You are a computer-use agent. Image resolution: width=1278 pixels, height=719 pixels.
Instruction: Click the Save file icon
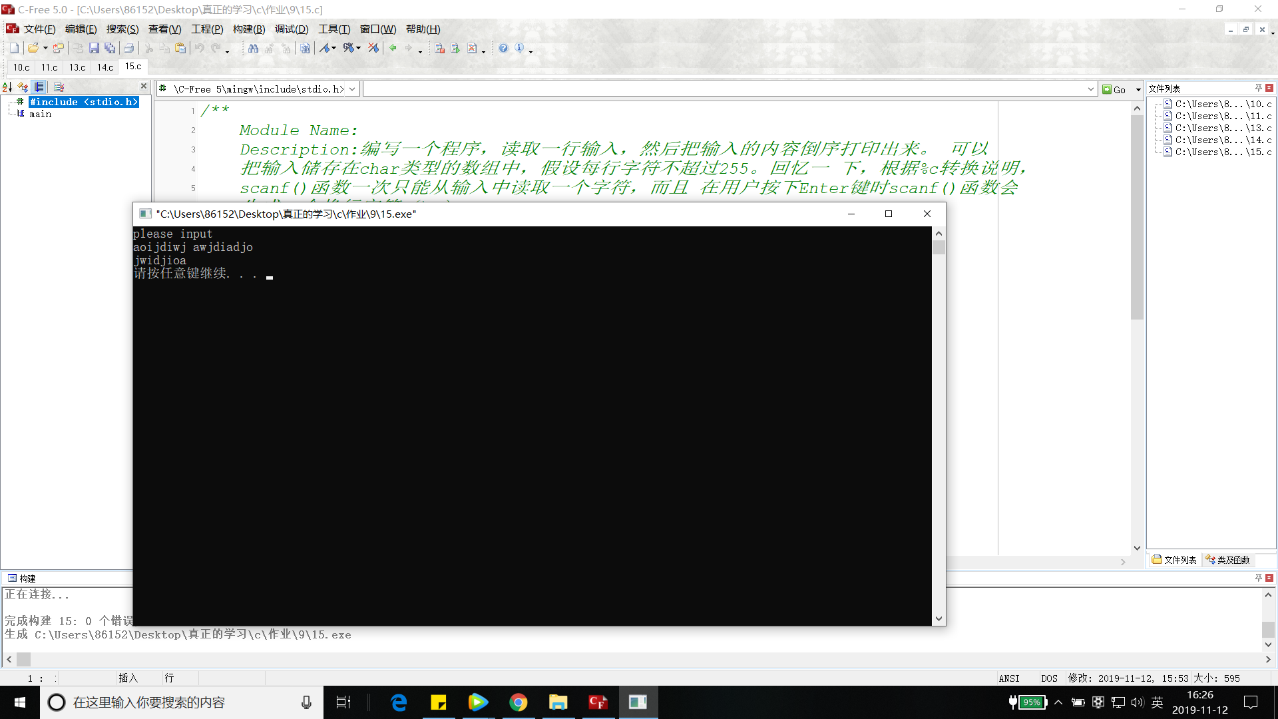94,48
